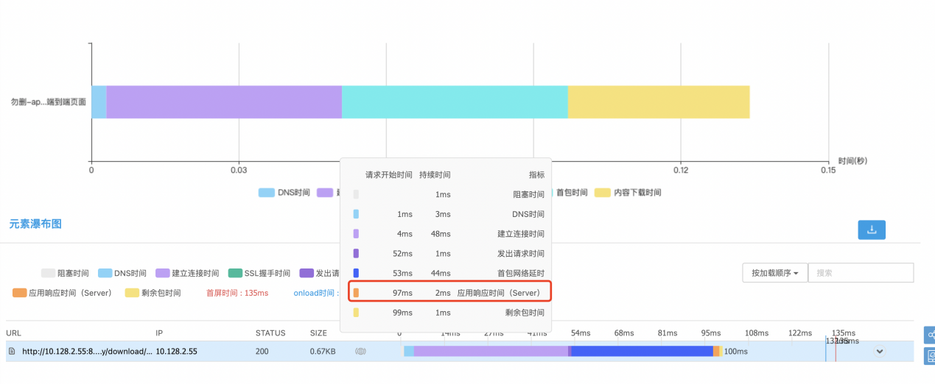This screenshot has height=384, width=935.
Task: Toggle the 应用响应时间（Server）legend item
Action: point(62,293)
